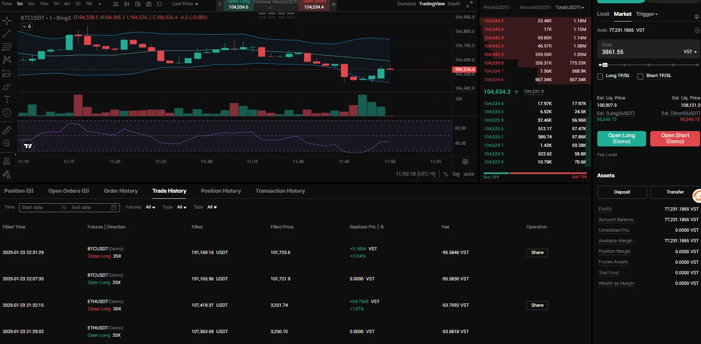The height and width of the screenshot is (344, 701).
Task: Select the Limit order tab
Action: coord(603,14)
